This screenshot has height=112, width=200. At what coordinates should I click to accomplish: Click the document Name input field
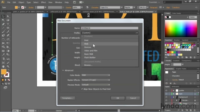(110, 28)
